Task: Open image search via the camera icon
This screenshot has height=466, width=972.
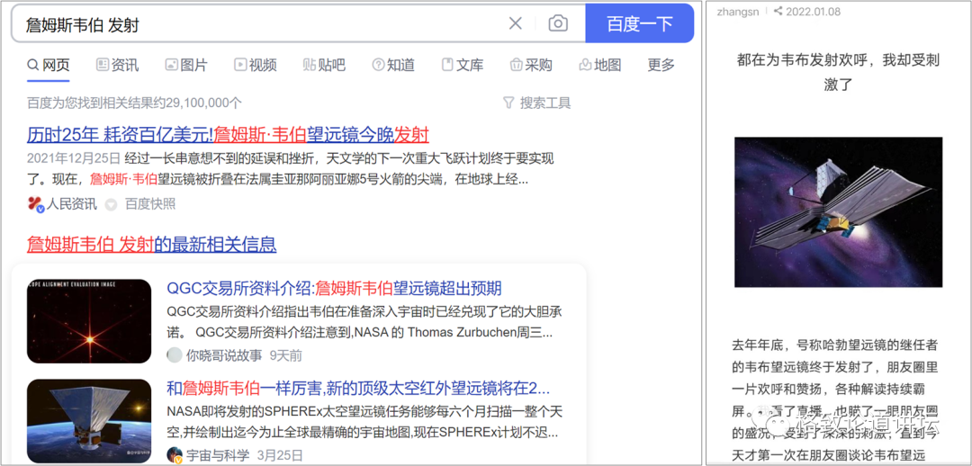Action: click(x=558, y=23)
